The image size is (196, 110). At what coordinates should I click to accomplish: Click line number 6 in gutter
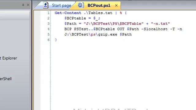(x=48, y=40)
